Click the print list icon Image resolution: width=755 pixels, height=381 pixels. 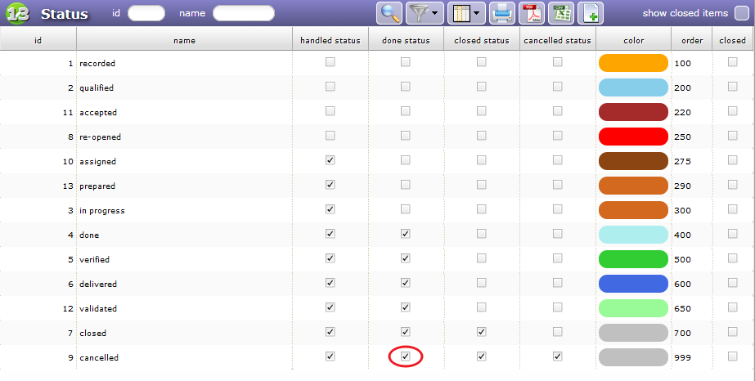point(502,13)
